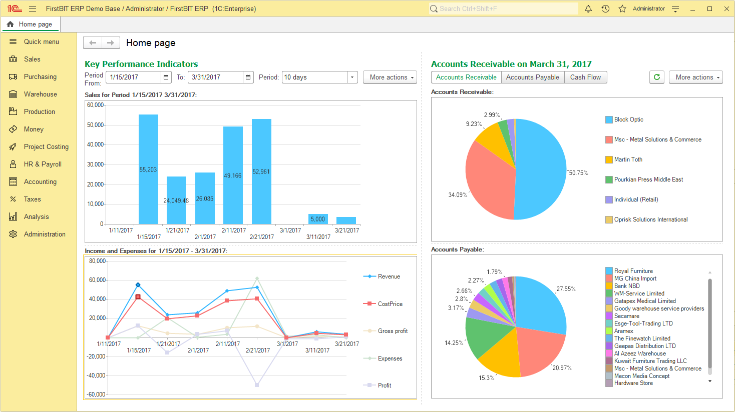Go back with the left arrow
The height and width of the screenshot is (412, 735).
pos(93,43)
